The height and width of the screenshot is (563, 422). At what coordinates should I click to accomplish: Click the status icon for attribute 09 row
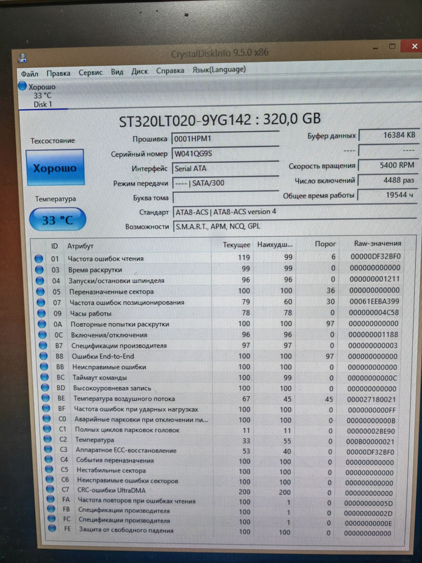tap(42, 313)
